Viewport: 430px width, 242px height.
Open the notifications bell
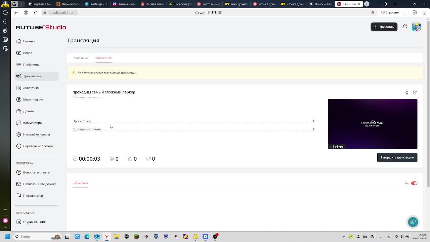pyautogui.click(x=405, y=27)
